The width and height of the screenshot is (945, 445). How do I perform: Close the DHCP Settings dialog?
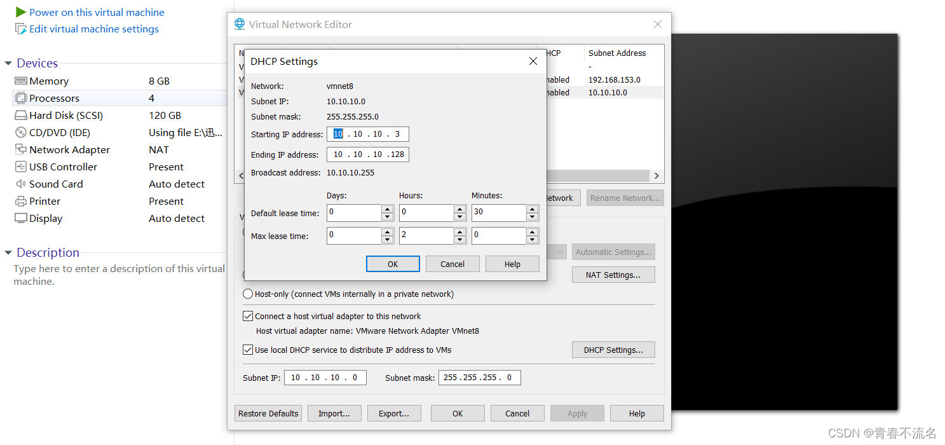[533, 61]
